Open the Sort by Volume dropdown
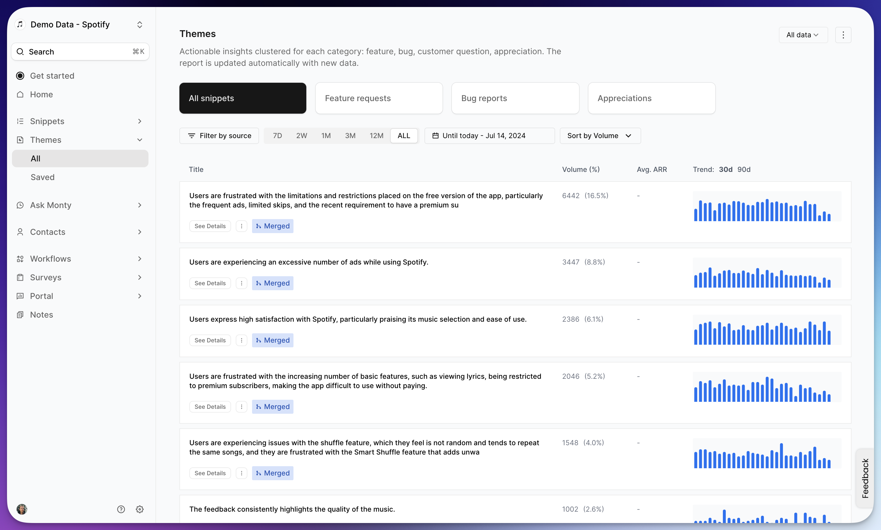881x530 pixels. (600, 136)
